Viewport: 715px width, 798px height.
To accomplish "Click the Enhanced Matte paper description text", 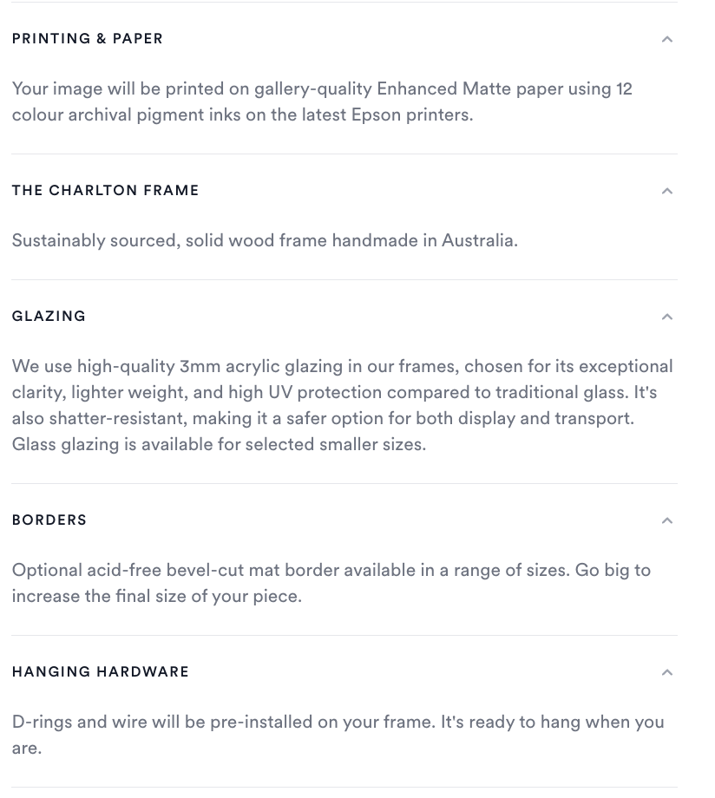I will point(322,101).
